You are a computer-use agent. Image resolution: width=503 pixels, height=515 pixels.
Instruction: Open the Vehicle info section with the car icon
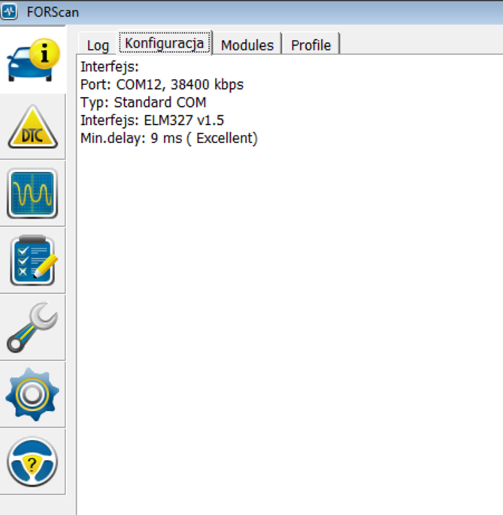[x=33, y=59]
